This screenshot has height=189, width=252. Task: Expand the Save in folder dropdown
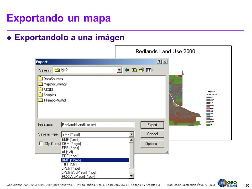pos(119,70)
